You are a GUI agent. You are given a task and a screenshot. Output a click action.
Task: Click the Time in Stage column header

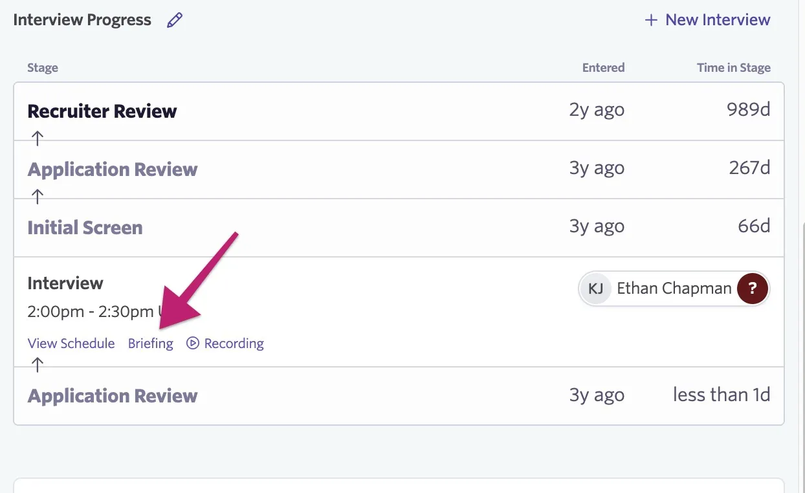pos(734,67)
